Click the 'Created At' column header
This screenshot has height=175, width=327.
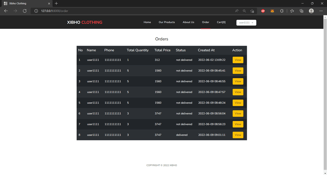click(x=206, y=50)
